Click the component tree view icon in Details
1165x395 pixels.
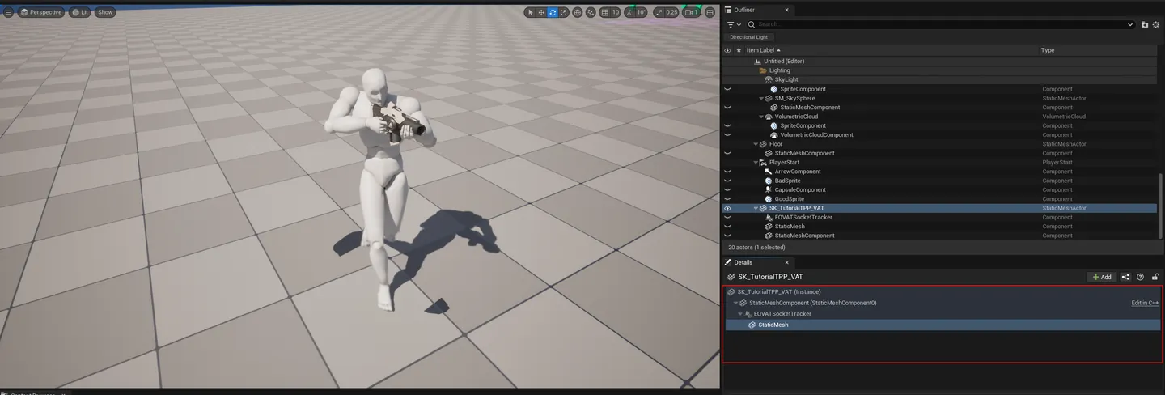click(1125, 277)
